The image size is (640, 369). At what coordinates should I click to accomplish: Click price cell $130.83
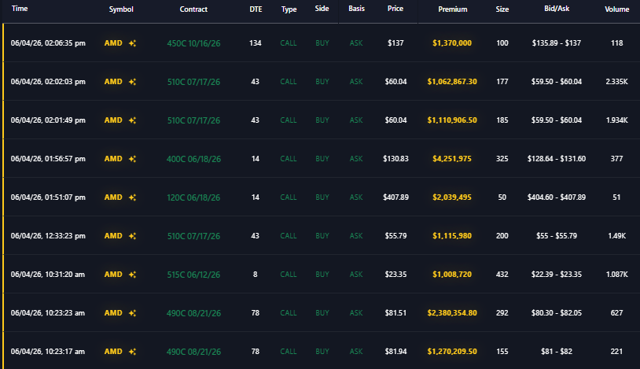395,159
